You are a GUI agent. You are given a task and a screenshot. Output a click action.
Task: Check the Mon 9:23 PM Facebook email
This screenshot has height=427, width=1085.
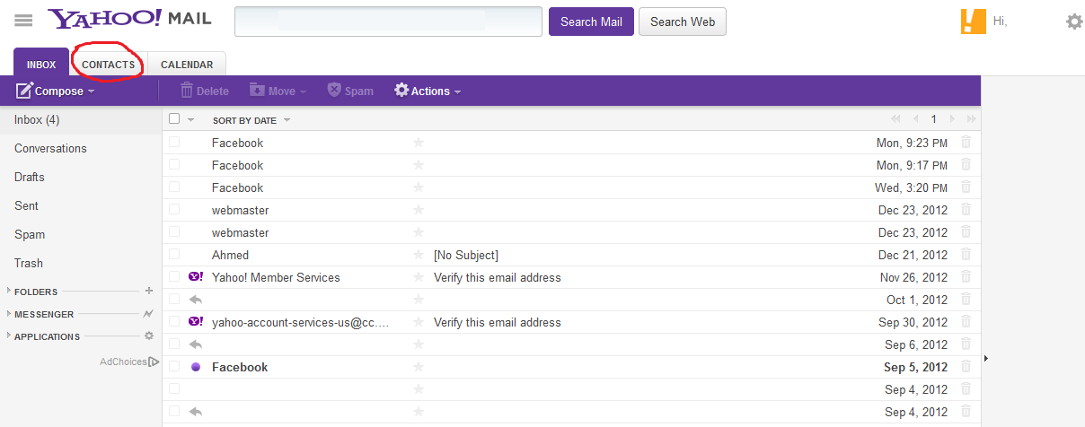(x=174, y=142)
